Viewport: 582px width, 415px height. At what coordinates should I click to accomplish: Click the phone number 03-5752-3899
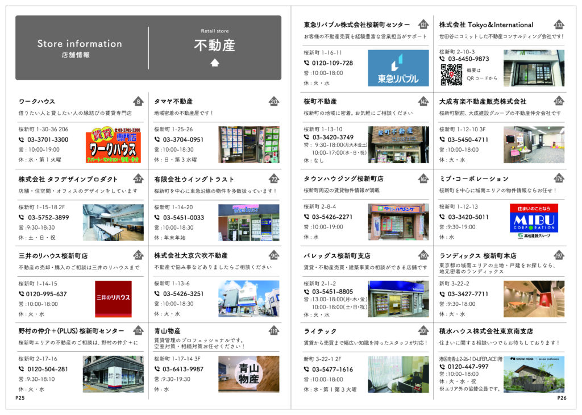coord(48,218)
